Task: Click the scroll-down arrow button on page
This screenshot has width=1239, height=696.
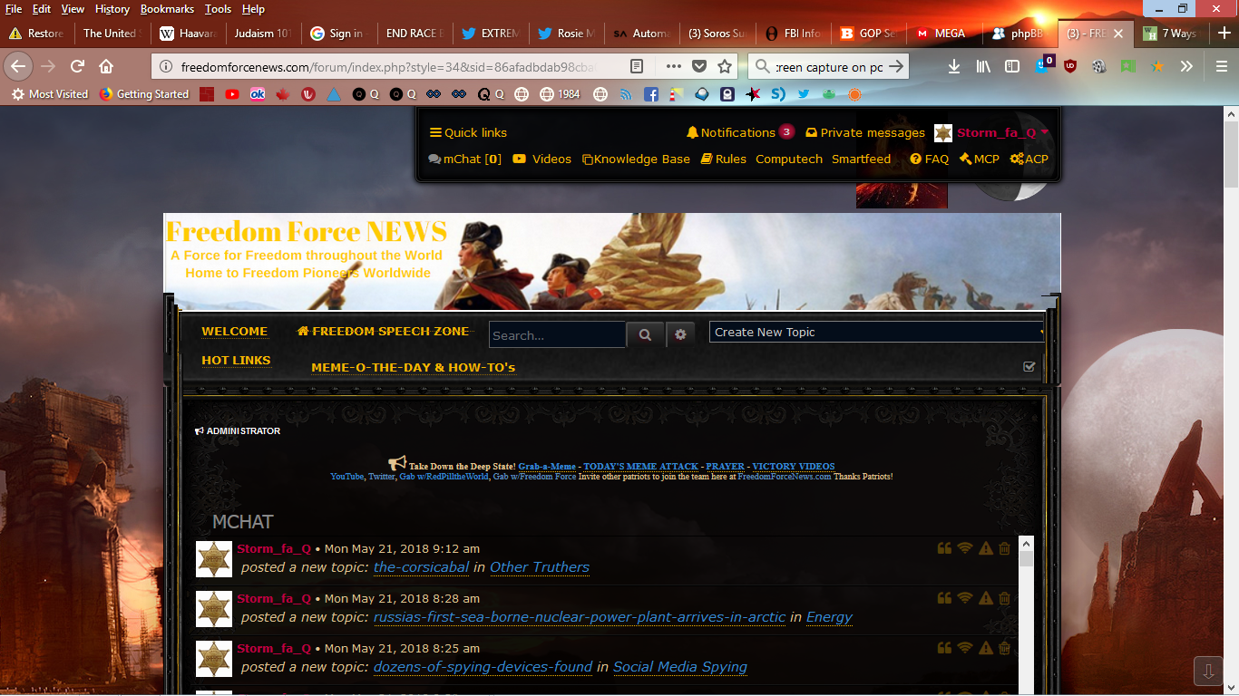Action: (x=1208, y=672)
